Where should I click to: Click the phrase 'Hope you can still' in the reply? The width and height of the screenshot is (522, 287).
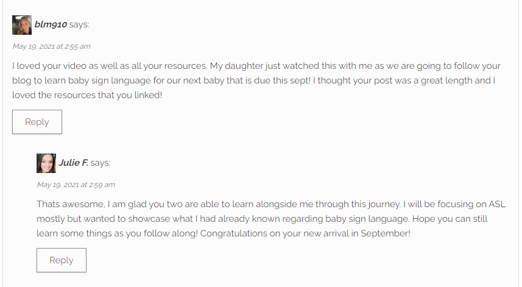(x=450, y=219)
